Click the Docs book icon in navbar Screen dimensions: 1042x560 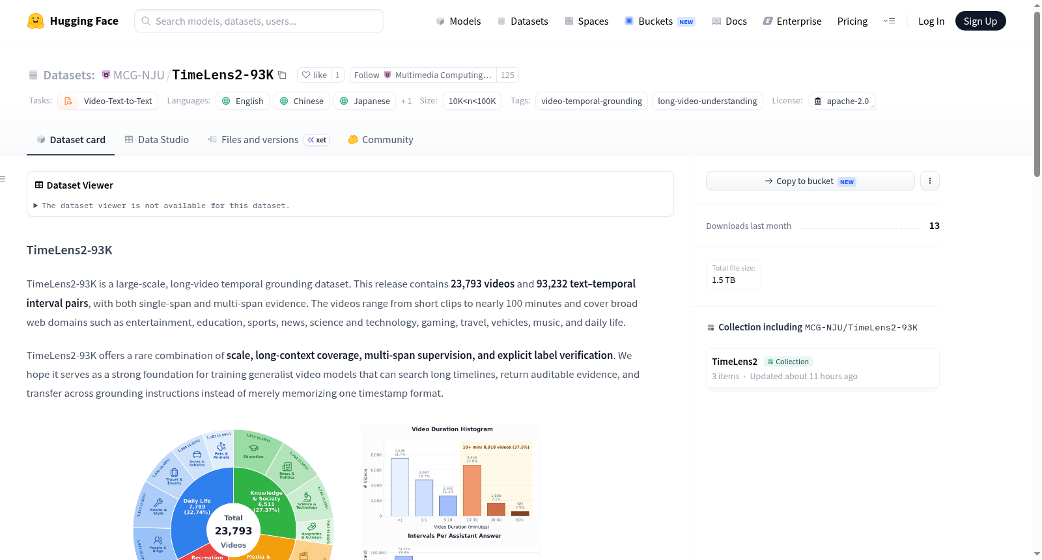click(x=716, y=21)
